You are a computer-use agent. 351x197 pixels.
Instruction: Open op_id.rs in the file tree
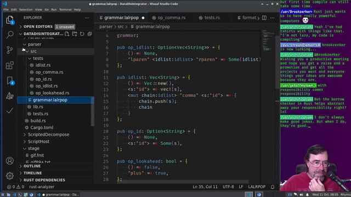(x=43, y=79)
